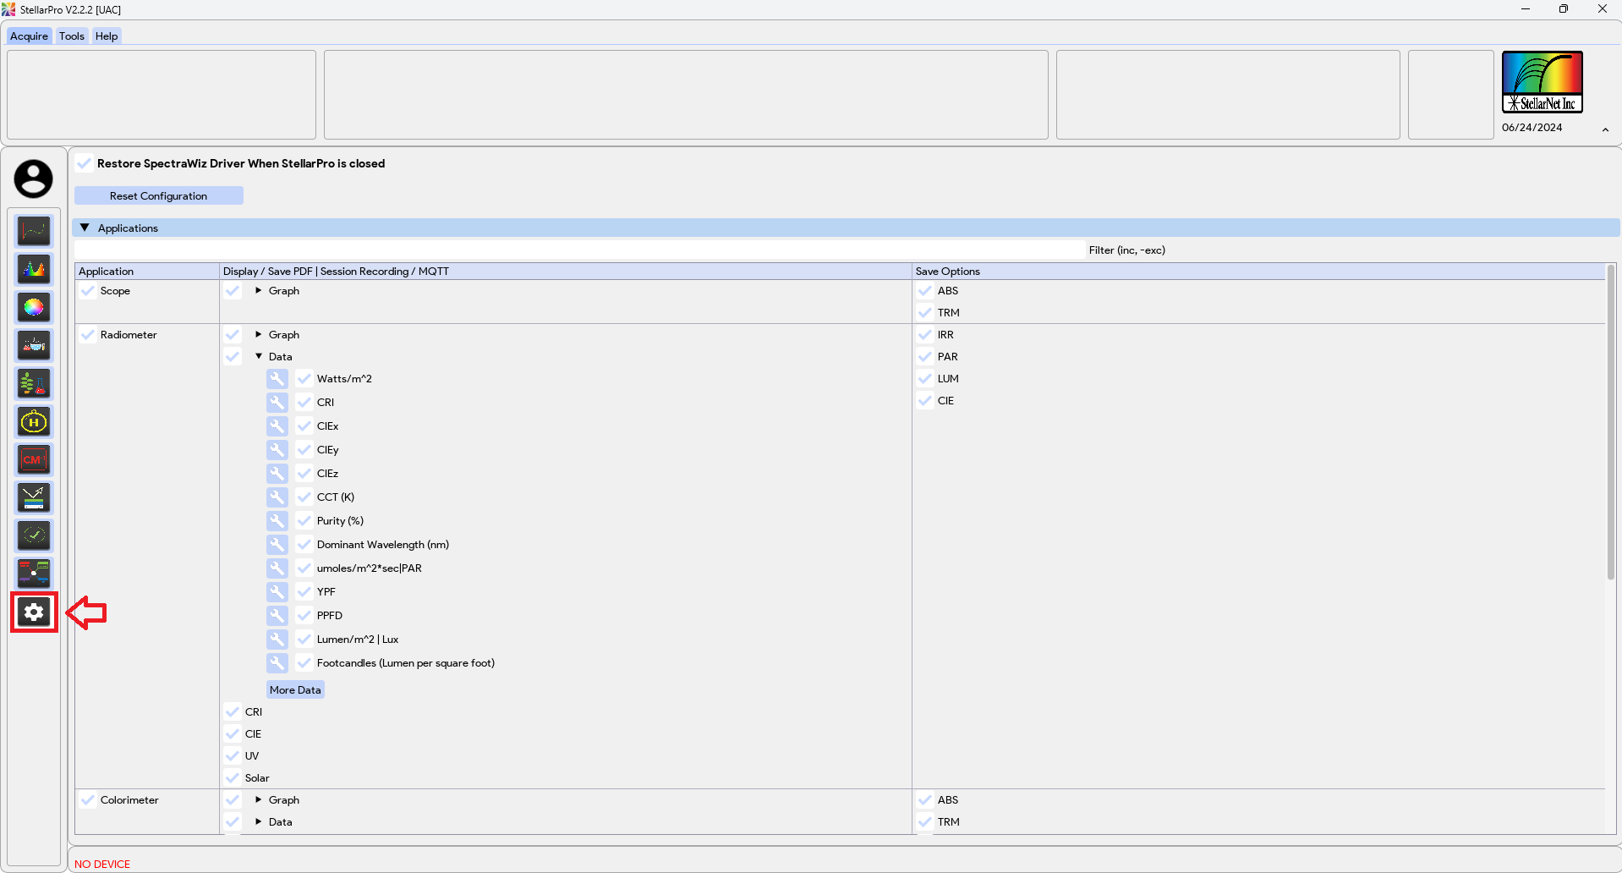Viewport: 1622px width, 873px height.
Task: Click the More Data button
Action: pos(295,689)
